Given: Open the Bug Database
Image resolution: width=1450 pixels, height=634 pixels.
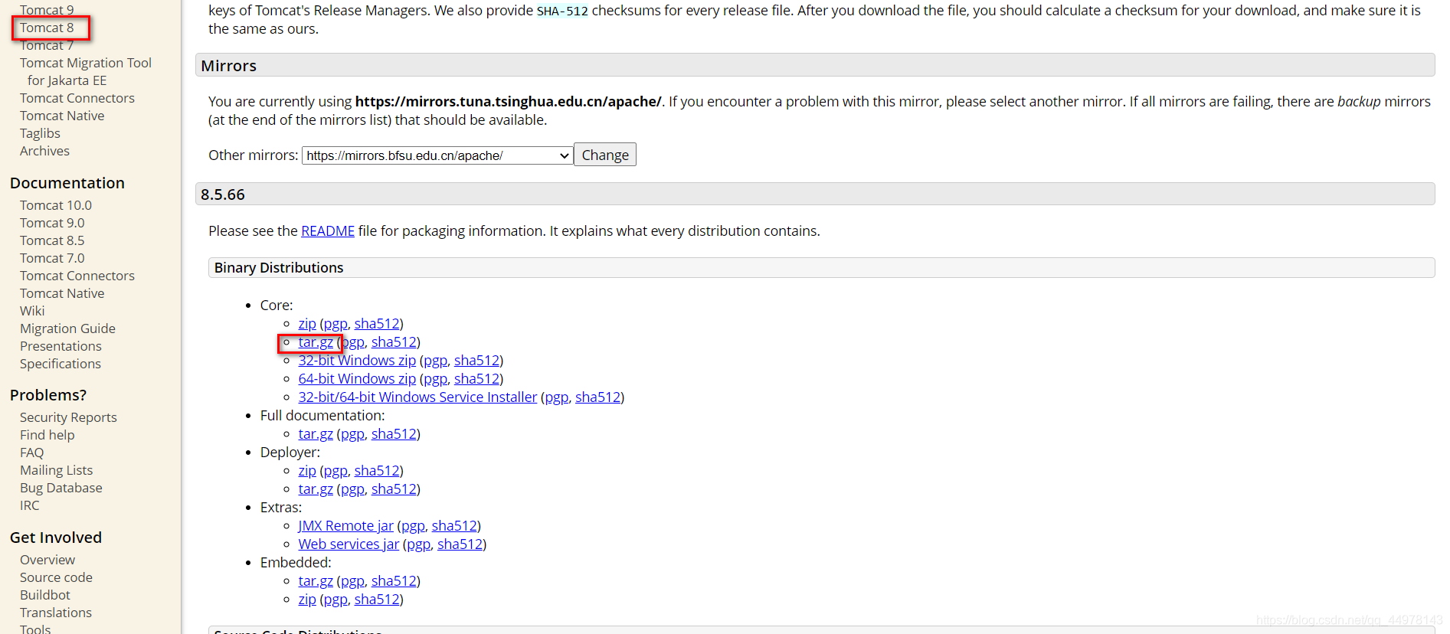Looking at the screenshot, I should [x=61, y=488].
